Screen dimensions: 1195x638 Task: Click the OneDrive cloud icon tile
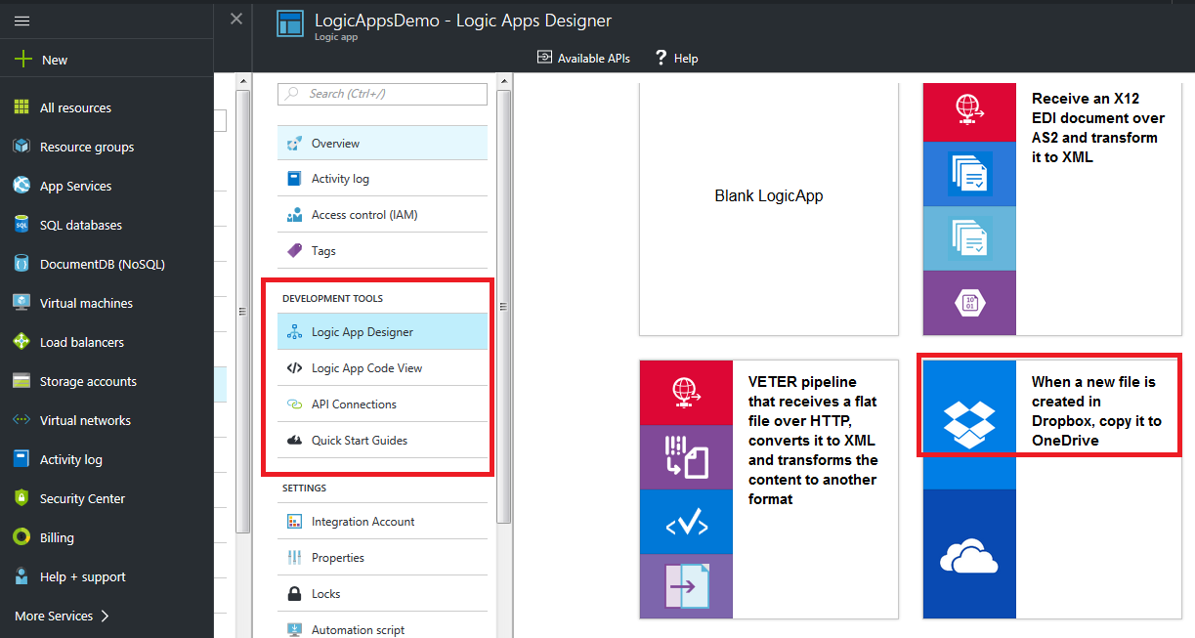pos(969,554)
